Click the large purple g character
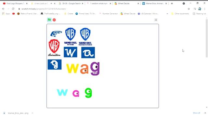The height and width of the screenshot is (117, 208). point(95,69)
